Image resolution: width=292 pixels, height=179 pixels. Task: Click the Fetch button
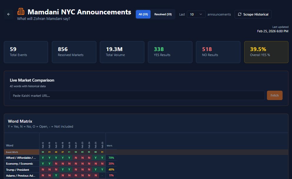point(275,95)
